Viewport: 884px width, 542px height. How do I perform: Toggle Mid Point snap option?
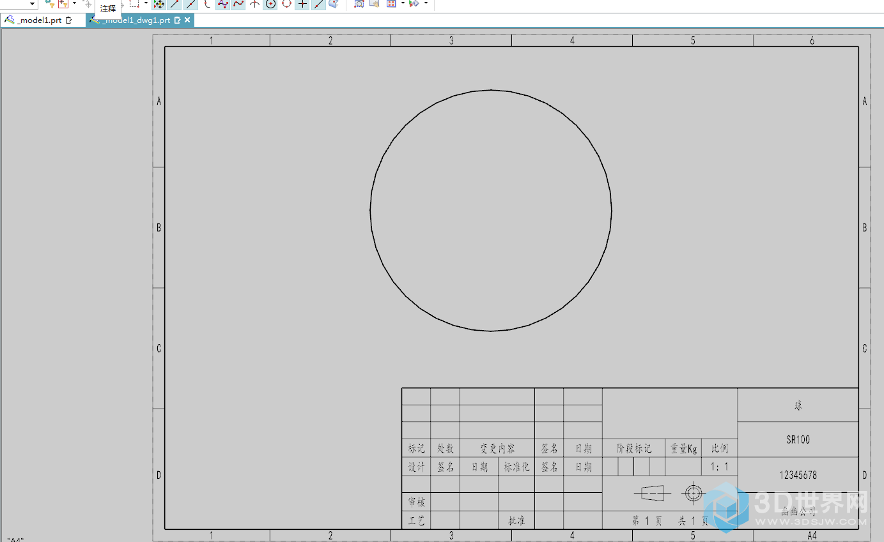pyautogui.click(x=190, y=4)
